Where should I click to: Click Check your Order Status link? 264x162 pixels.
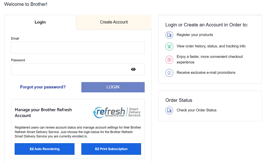(197, 110)
